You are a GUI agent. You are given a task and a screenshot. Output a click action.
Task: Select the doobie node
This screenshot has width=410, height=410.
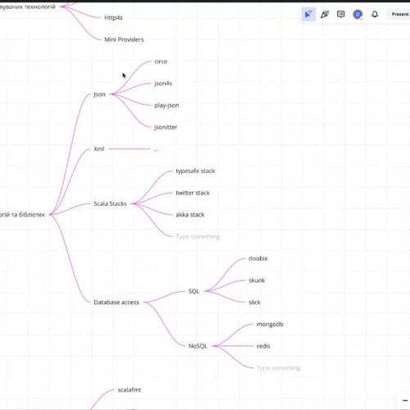[x=258, y=258]
